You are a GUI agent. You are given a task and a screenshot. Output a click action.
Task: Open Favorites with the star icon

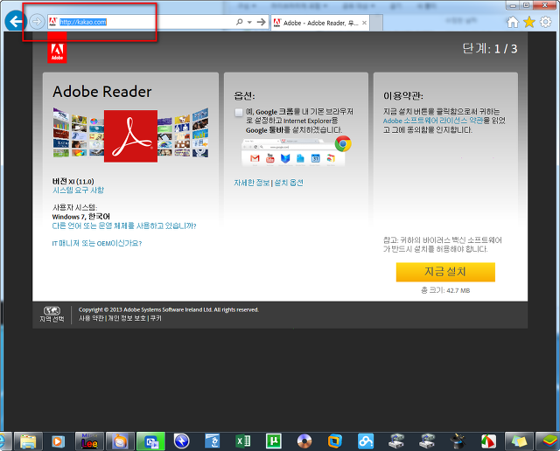(x=529, y=22)
